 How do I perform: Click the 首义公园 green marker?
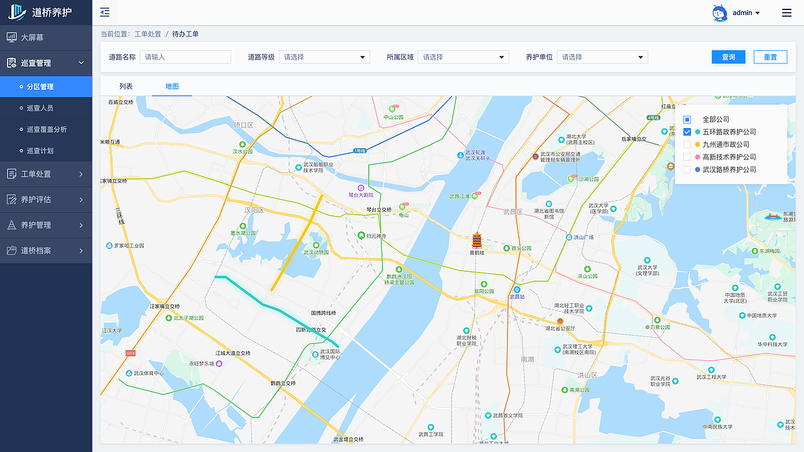[506, 249]
